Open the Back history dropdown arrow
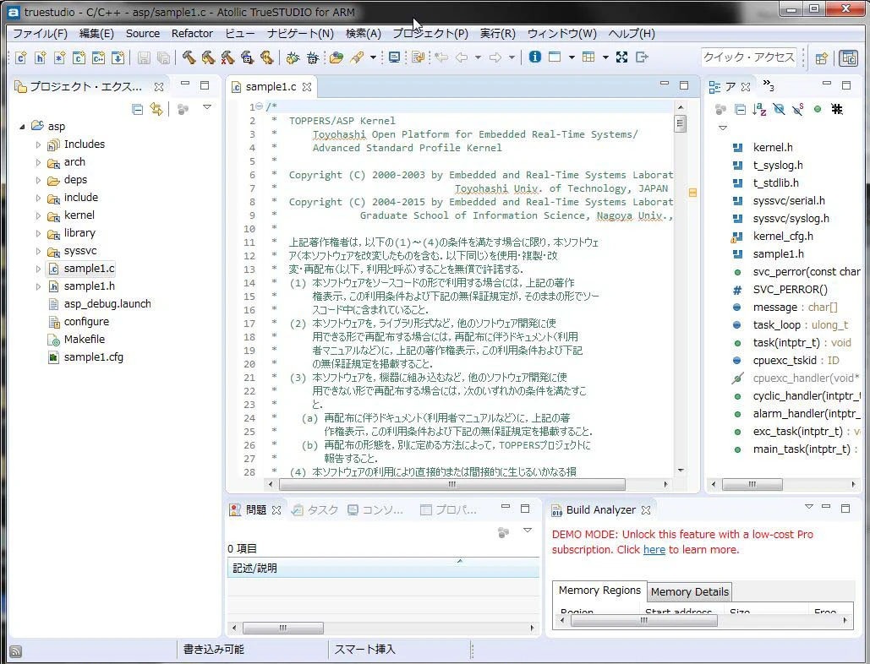 pos(478,57)
